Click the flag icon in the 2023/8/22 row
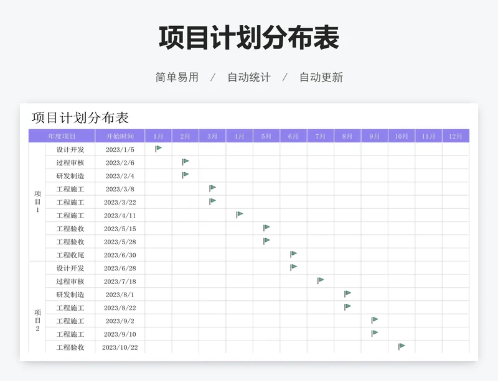Image resolution: width=498 pixels, height=381 pixels. [347, 307]
